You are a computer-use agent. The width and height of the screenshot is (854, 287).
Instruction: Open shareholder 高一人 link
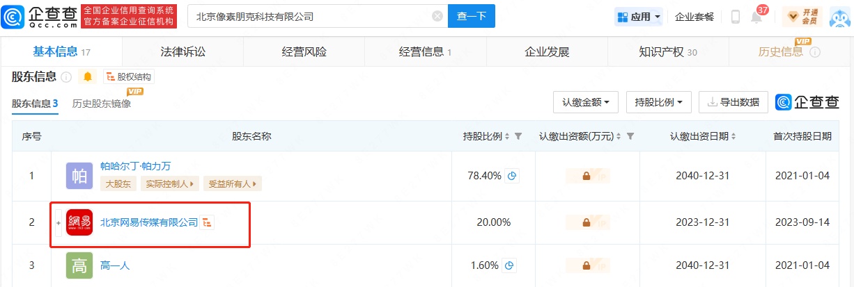tap(115, 265)
